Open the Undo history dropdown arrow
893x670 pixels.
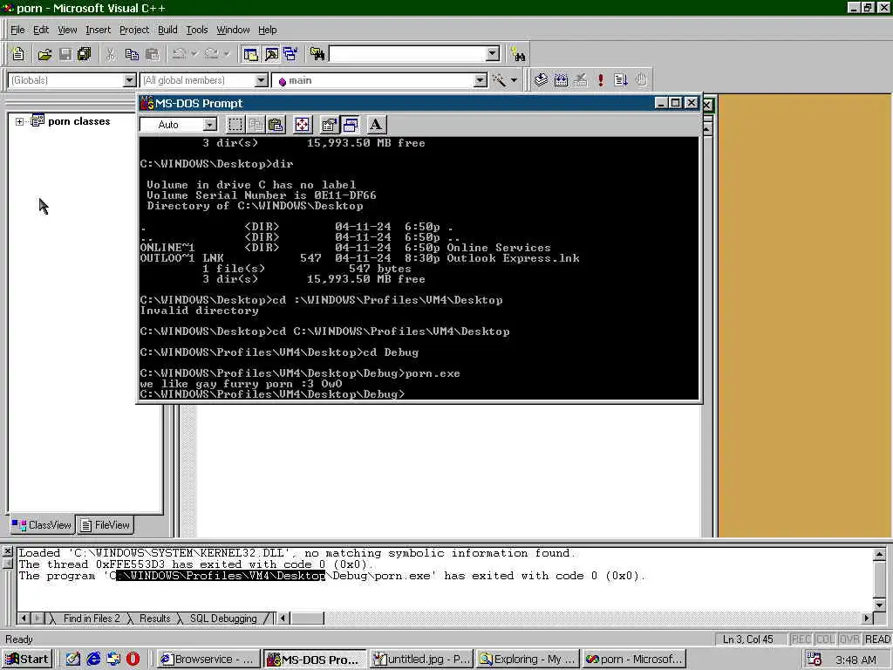pyautogui.click(x=194, y=54)
